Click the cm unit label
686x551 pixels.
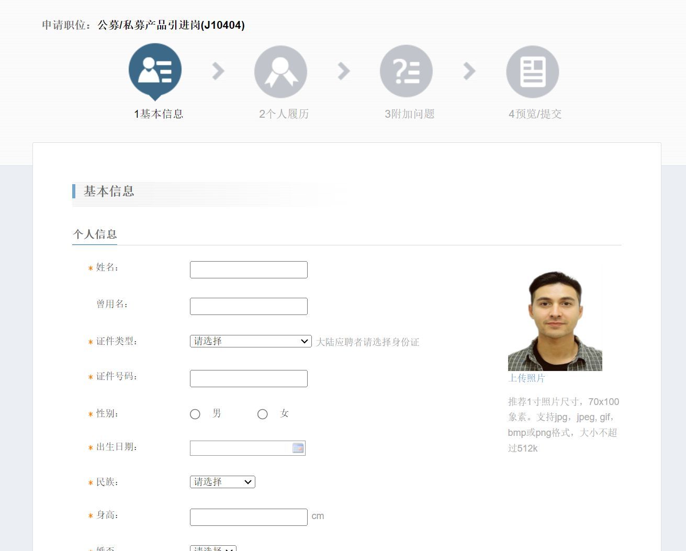(x=318, y=516)
